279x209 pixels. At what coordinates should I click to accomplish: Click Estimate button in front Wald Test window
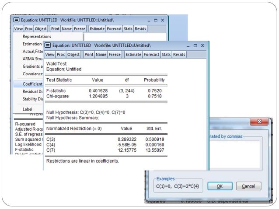click(133, 55)
